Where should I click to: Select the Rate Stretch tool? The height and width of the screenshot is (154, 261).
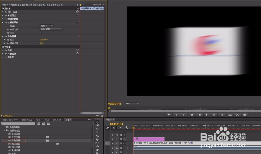(x=97, y=136)
